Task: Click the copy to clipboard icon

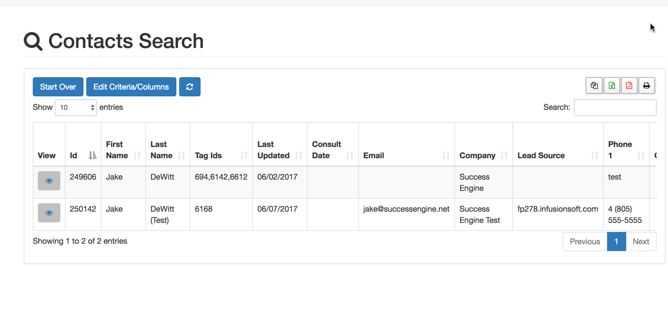Action: 594,86
